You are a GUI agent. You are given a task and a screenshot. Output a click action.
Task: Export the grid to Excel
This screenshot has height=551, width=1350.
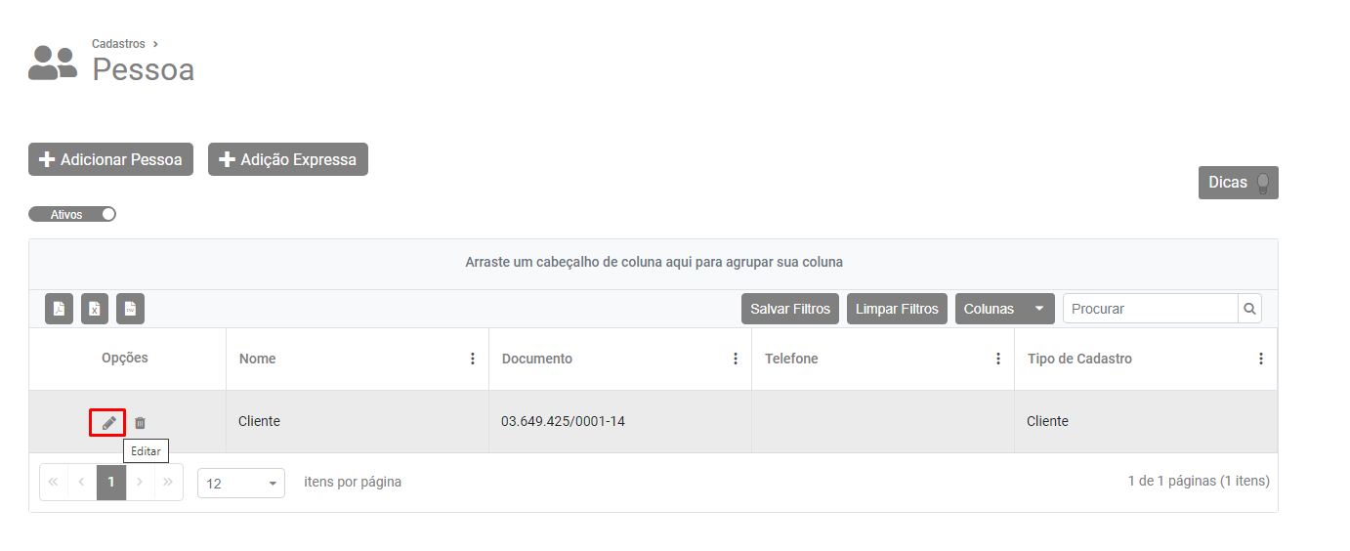pyautogui.click(x=95, y=309)
